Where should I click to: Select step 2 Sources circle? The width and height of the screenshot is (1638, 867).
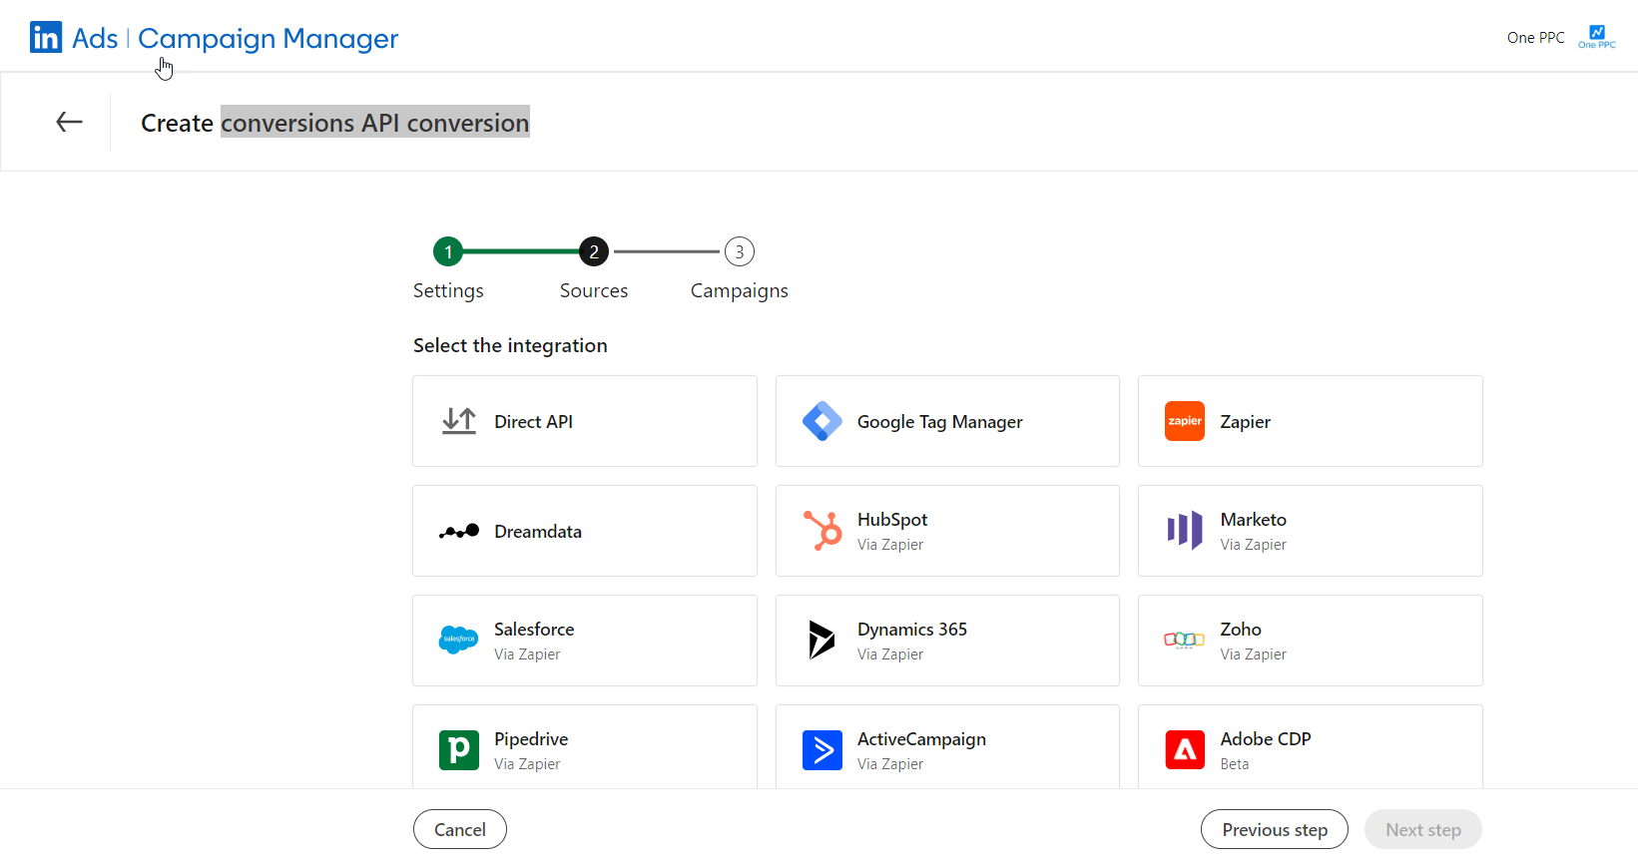pyautogui.click(x=594, y=251)
